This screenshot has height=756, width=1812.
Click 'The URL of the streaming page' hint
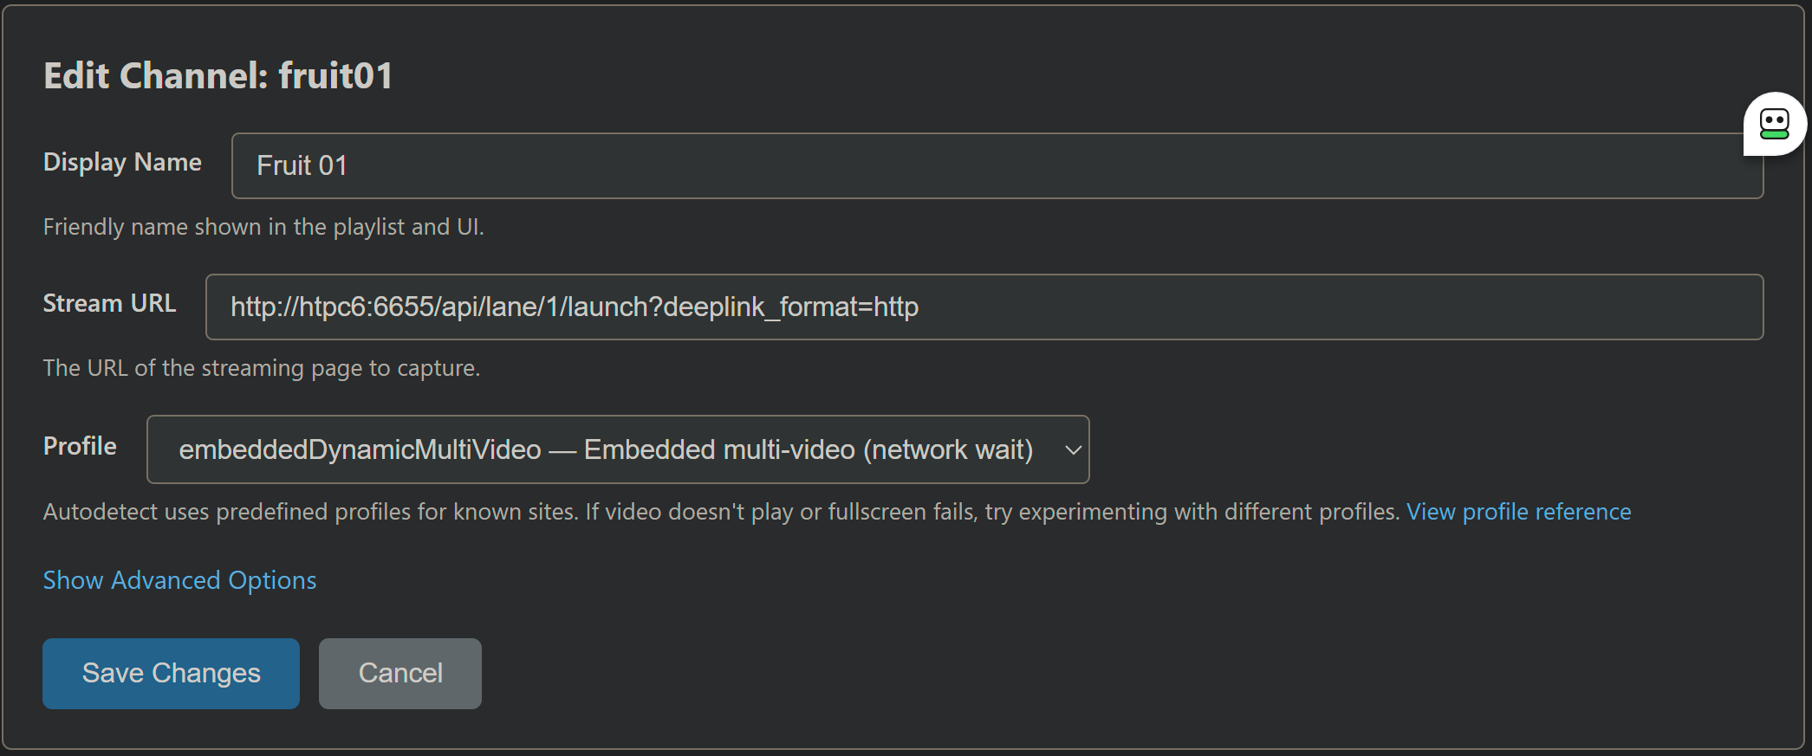tap(261, 368)
